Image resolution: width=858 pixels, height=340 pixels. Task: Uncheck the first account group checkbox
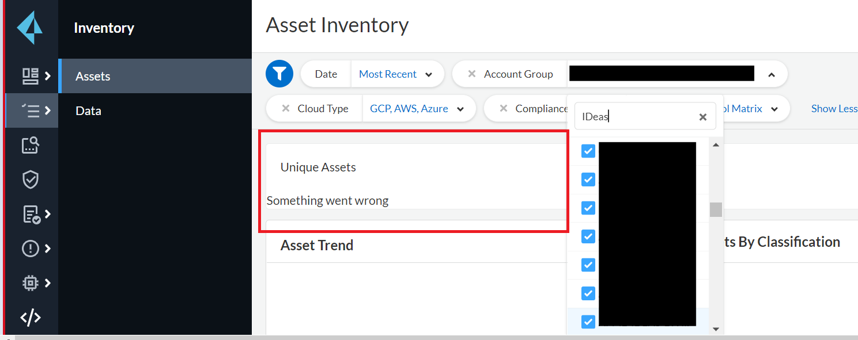coord(588,151)
